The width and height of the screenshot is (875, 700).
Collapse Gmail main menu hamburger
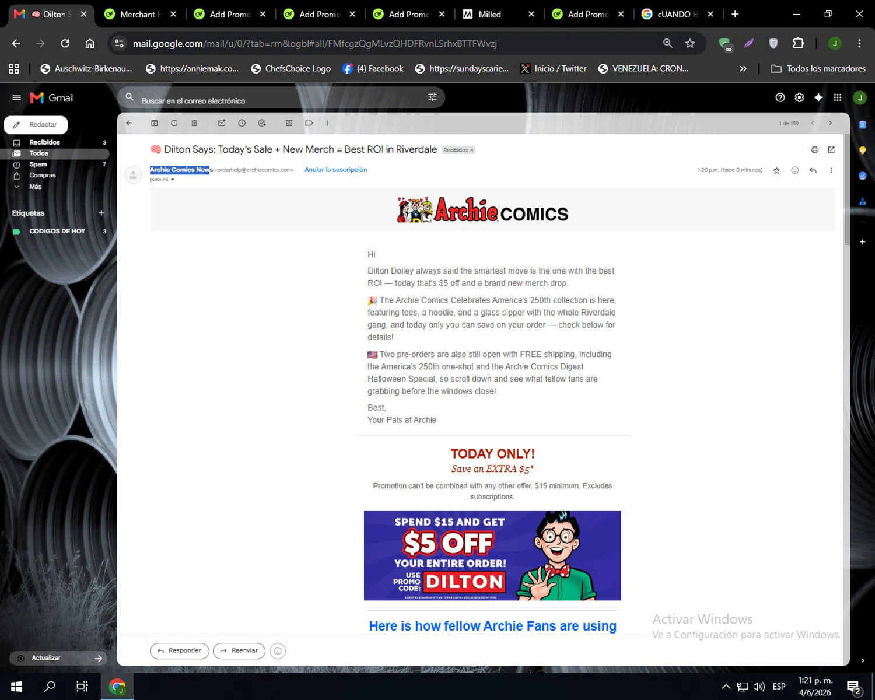[16, 97]
